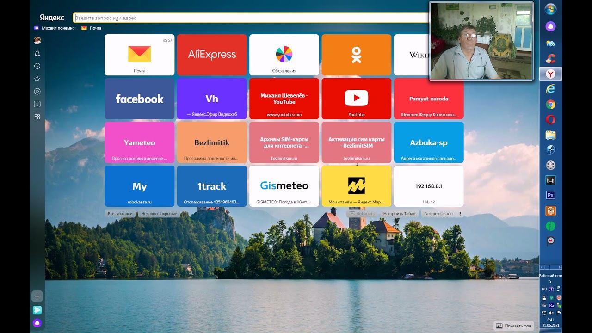The width and height of the screenshot is (592, 333).
Task: Open the Почта mail tile
Action: tap(140, 55)
